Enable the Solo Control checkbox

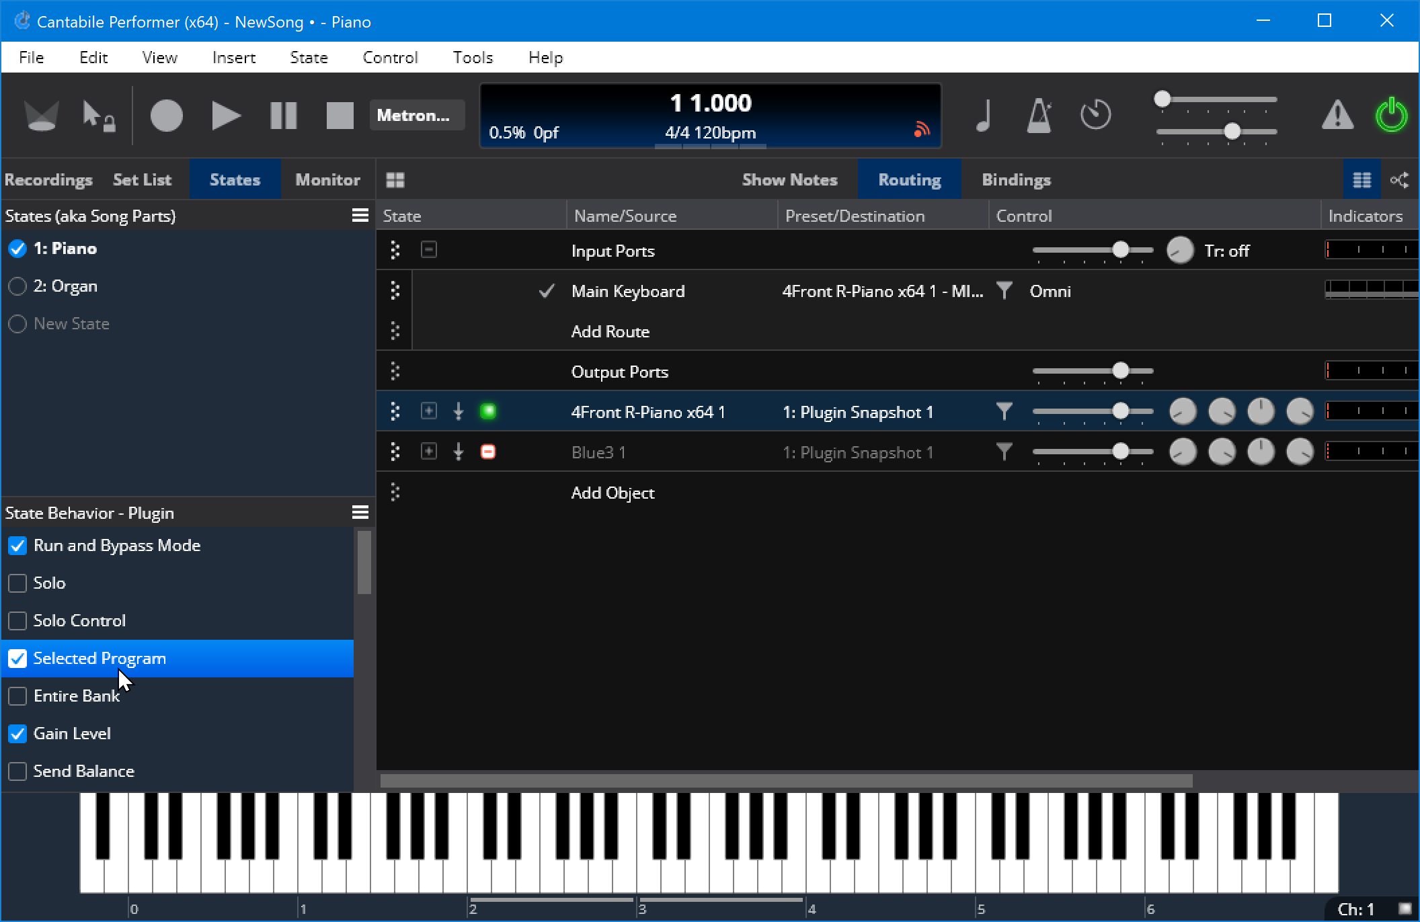[17, 620]
